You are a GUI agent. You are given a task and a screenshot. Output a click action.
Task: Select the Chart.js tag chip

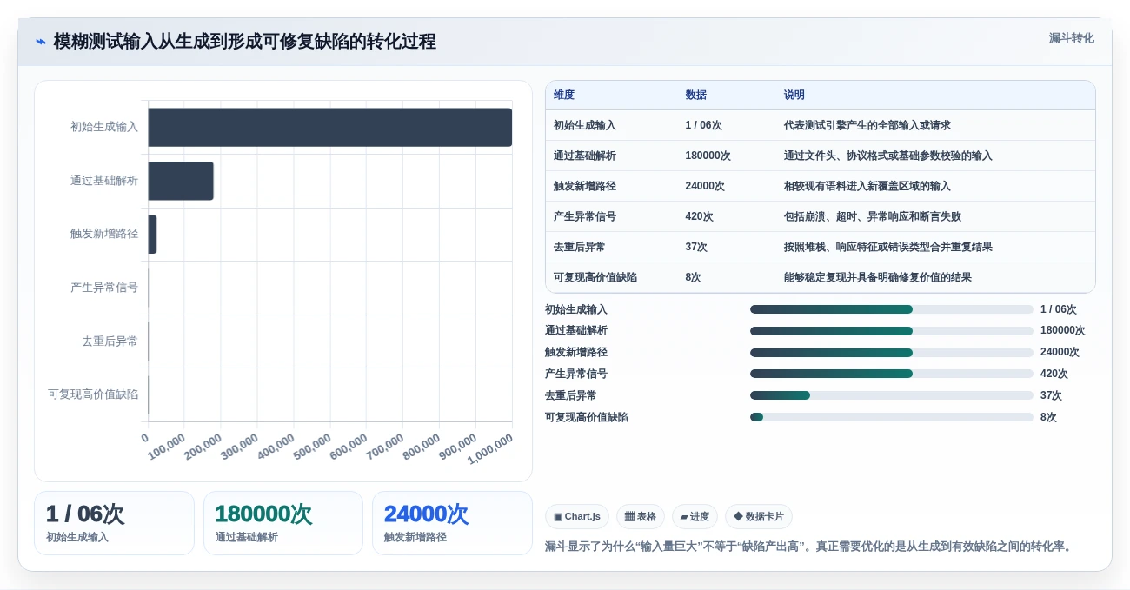577,516
